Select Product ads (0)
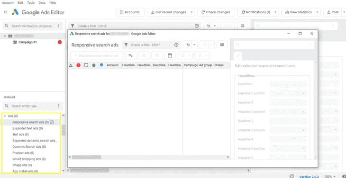The image size is (346, 178). point(23,153)
